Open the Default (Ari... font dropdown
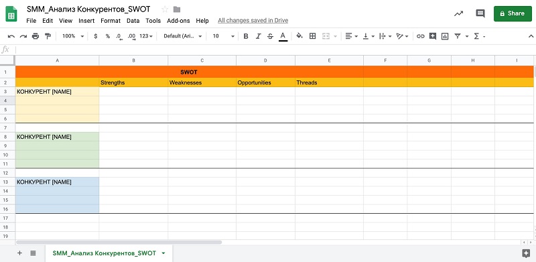The height and width of the screenshot is (262, 536). coord(182,36)
